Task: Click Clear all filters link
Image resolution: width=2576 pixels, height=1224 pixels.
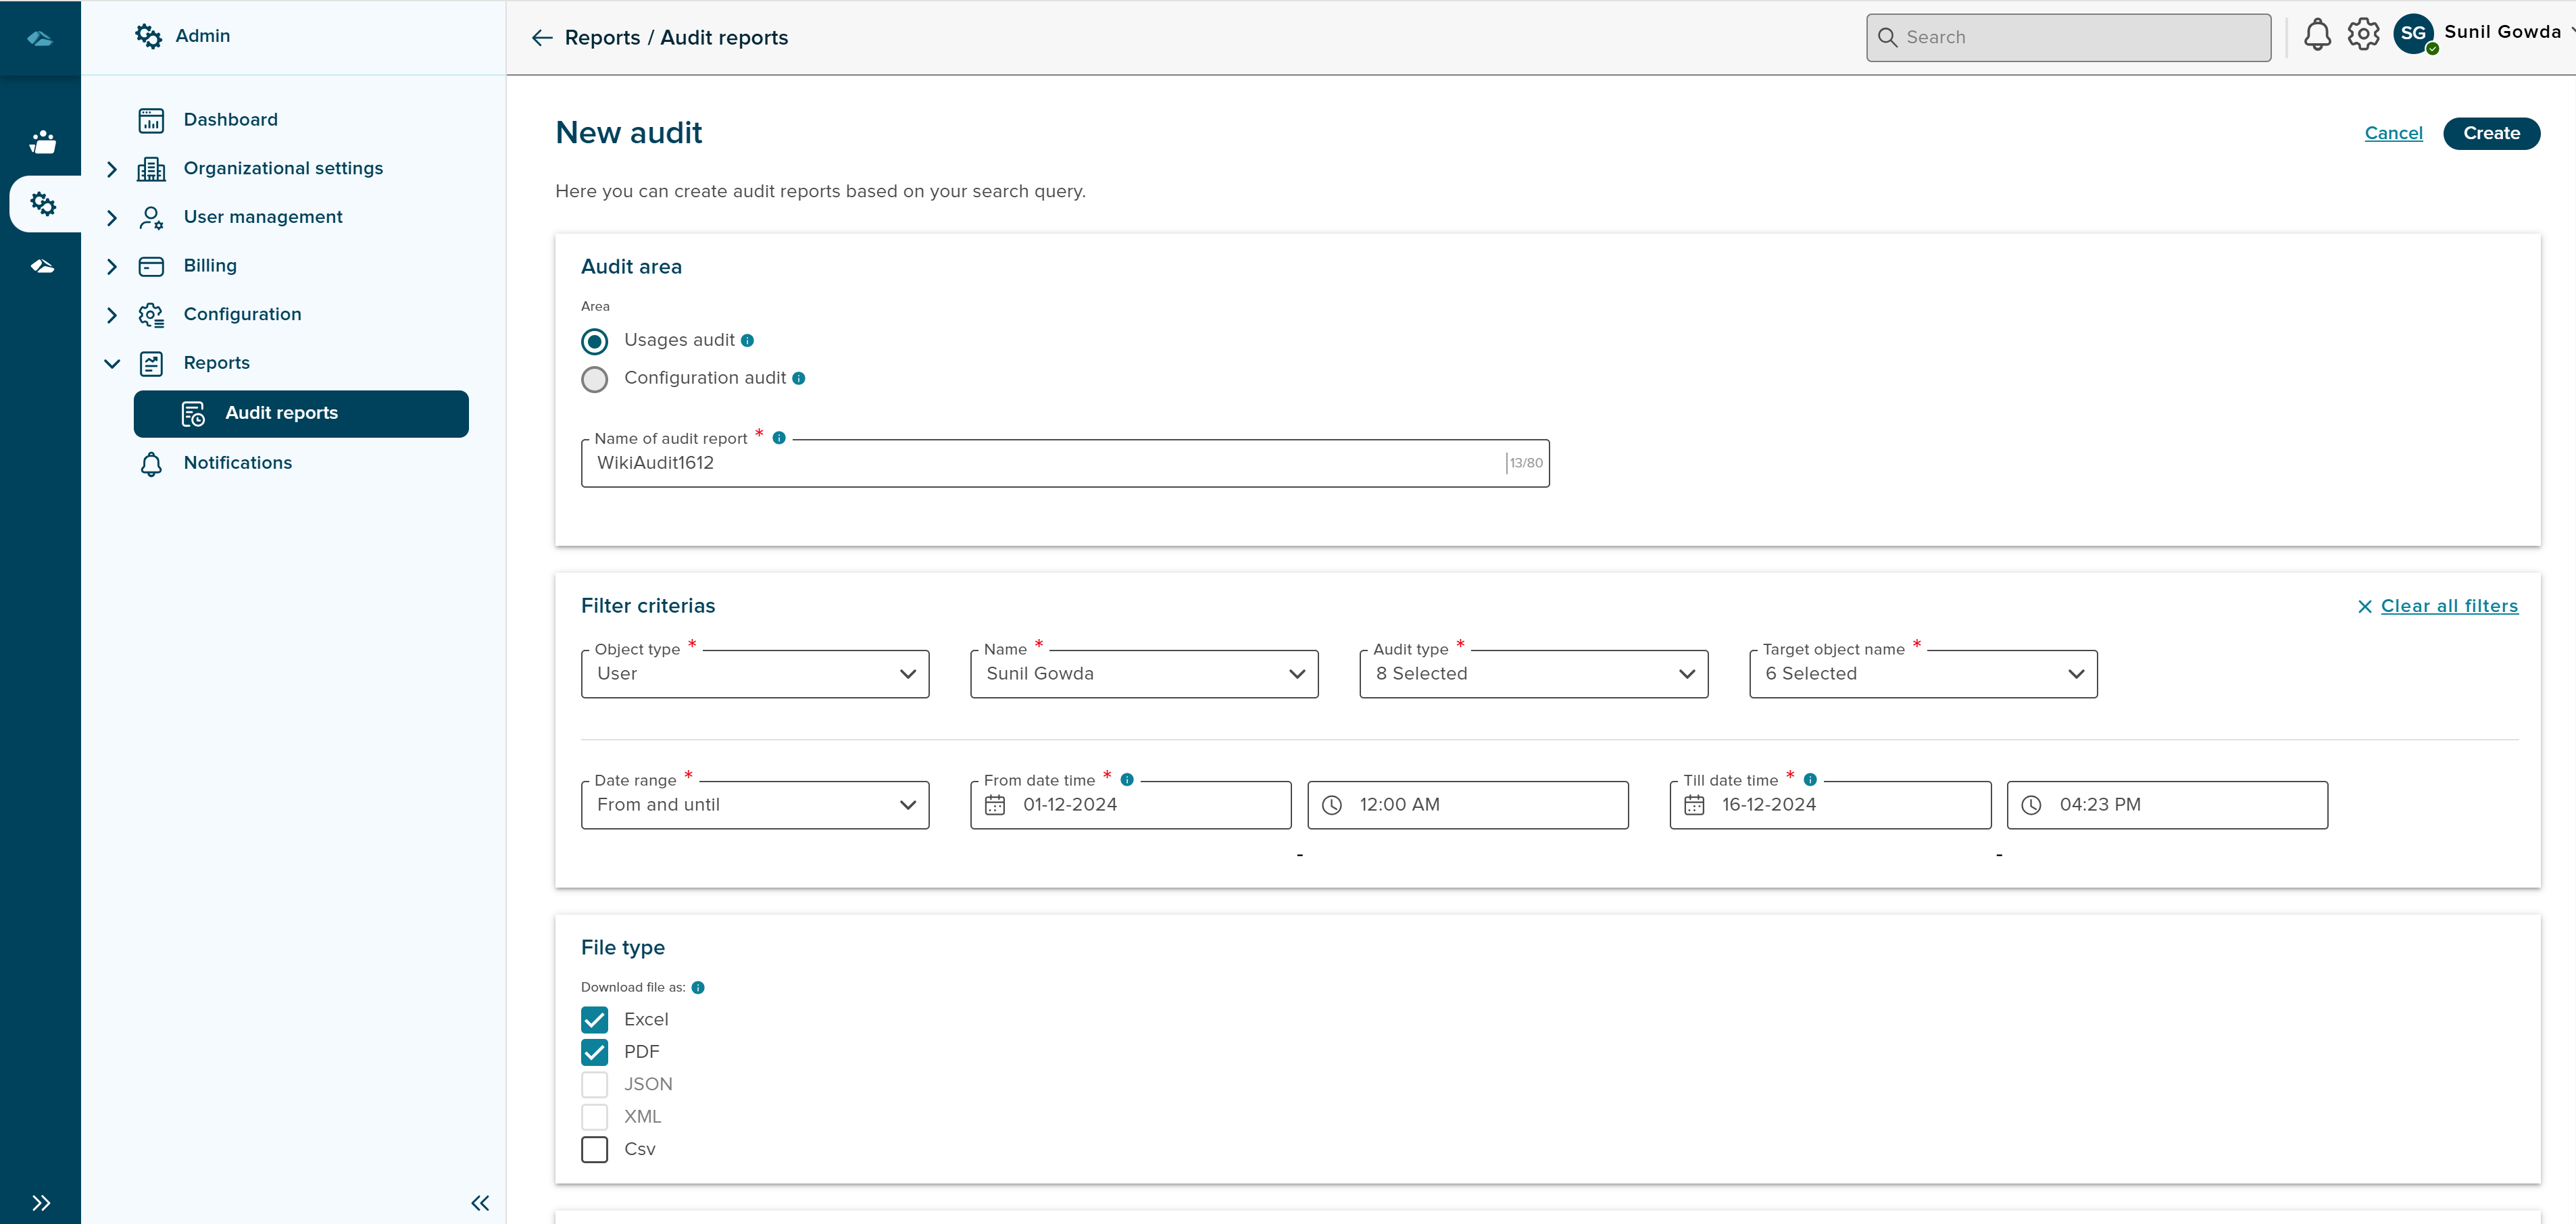Action: pyautogui.click(x=2450, y=606)
